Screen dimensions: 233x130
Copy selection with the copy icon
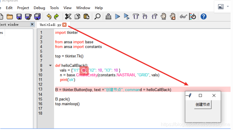[77, 17]
